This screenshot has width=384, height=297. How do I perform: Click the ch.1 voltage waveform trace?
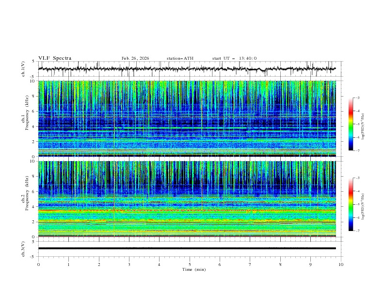pos(187,69)
